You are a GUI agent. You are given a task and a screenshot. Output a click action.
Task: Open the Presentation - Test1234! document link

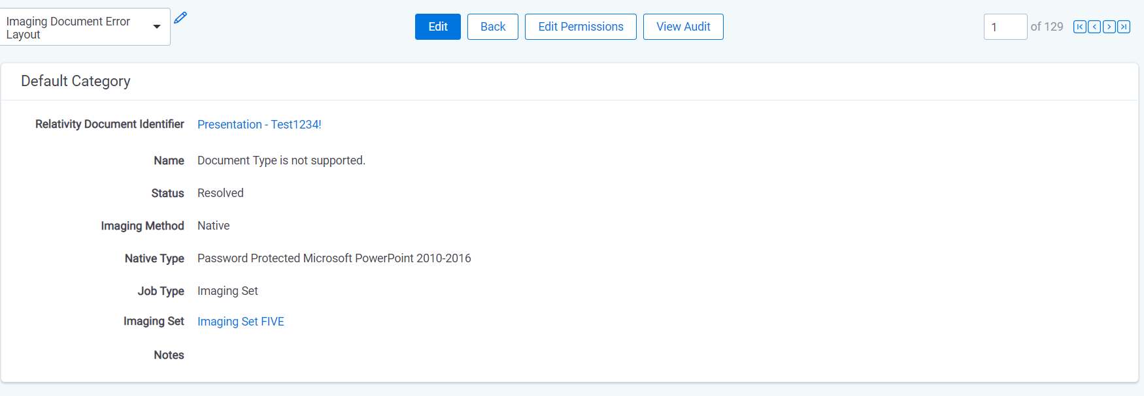click(x=260, y=125)
